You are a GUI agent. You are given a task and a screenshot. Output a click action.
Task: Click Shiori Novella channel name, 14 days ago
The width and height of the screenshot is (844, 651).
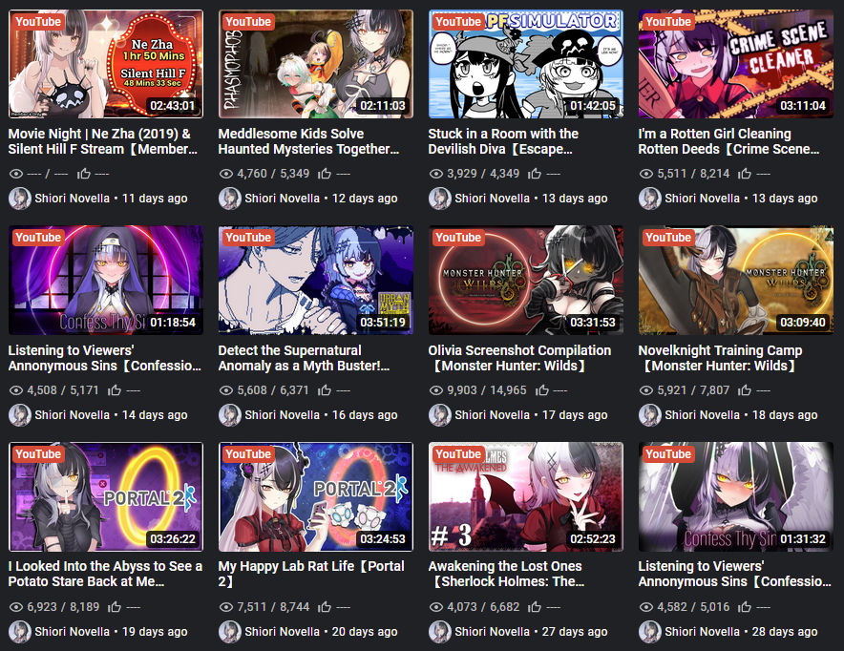coord(73,415)
